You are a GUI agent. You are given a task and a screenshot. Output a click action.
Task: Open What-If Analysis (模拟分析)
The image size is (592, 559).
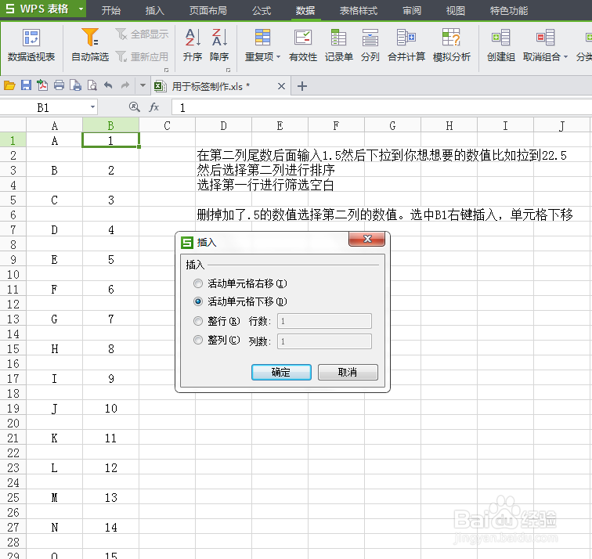452,45
